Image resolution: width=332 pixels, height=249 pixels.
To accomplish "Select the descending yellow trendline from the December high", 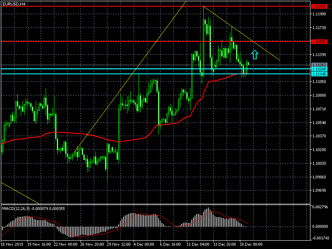I will [242, 34].
